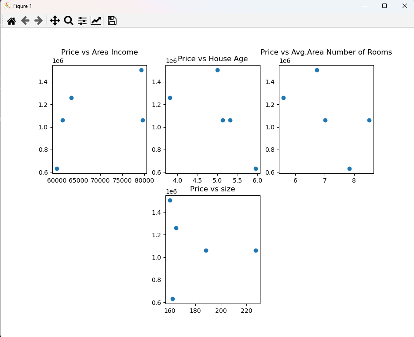The height and width of the screenshot is (337, 414).
Task: Click the lowest point in the House Age plot
Action: [x=256, y=169]
